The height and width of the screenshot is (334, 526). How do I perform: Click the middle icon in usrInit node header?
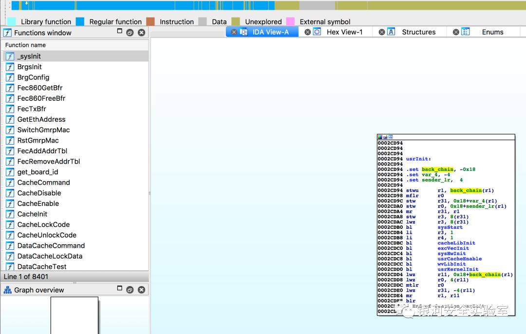point(385,137)
